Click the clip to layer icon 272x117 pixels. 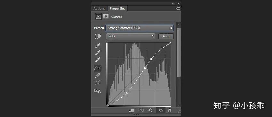tap(132, 110)
